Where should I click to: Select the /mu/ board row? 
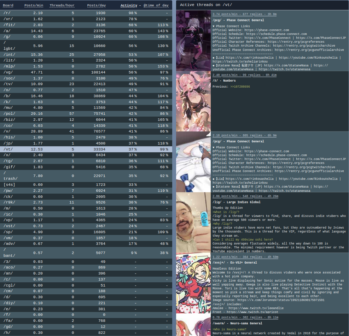86,108
